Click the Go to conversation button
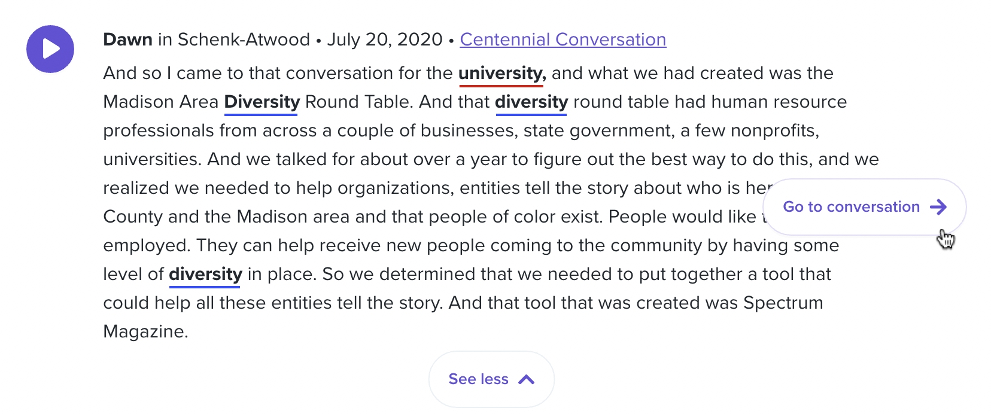Image resolution: width=991 pixels, height=414 pixels. pyautogui.click(x=865, y=207)
